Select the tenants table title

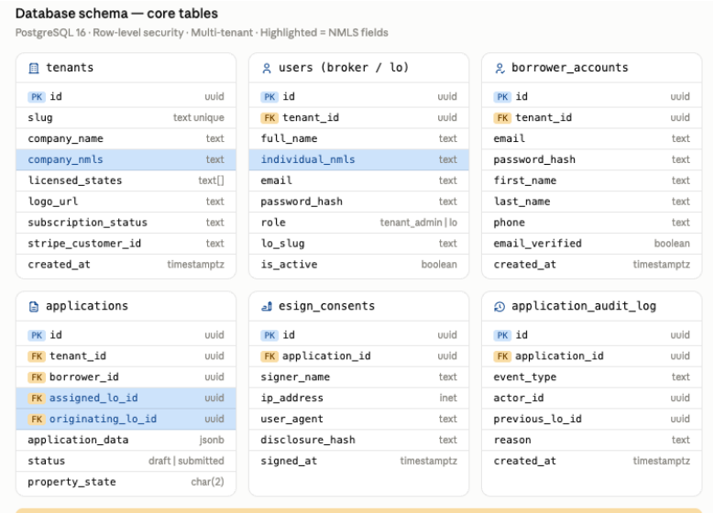pyautogui.click(x=70, y=68)
